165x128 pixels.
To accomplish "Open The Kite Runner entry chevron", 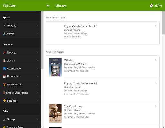I will click(156, 106).
